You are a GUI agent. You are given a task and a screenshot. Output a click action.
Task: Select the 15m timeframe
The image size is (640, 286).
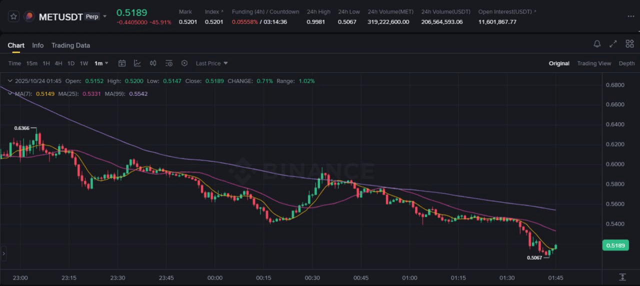pyautogui.click(x=32, y=63)
